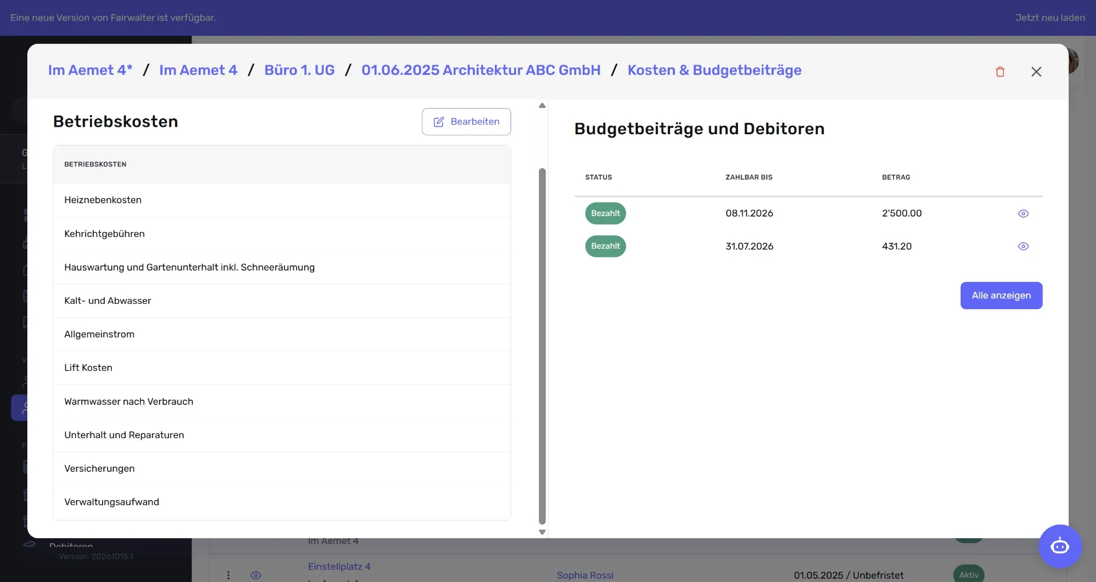1096x582 pixels.
Task: Select the Kosten & Budgetbeiträge breadcrumb
Action: click(x=714, y=70)
